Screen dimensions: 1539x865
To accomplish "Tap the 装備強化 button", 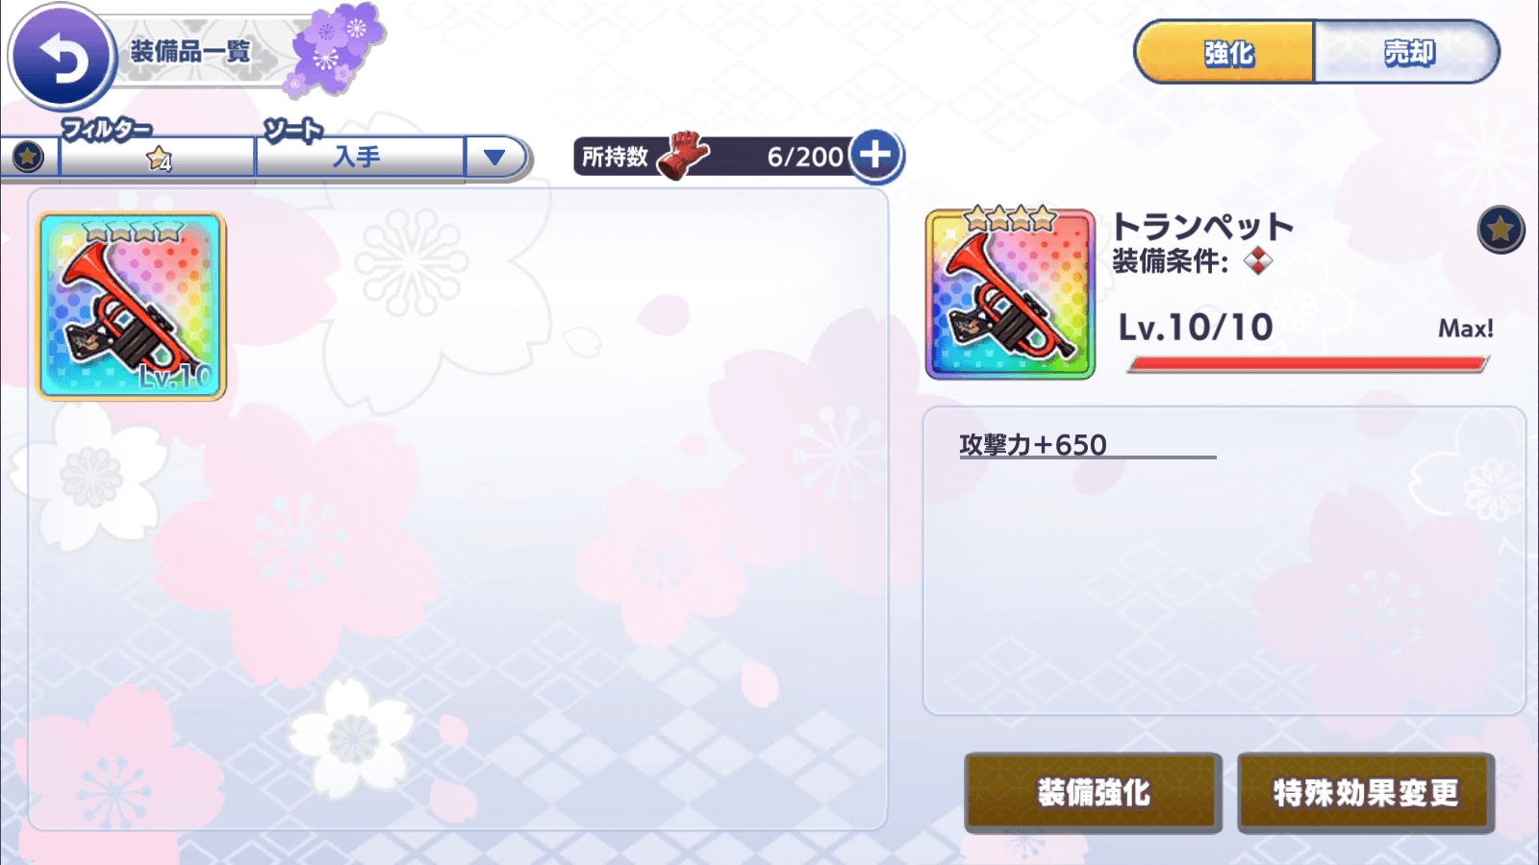I will [x=1094, y=792].
